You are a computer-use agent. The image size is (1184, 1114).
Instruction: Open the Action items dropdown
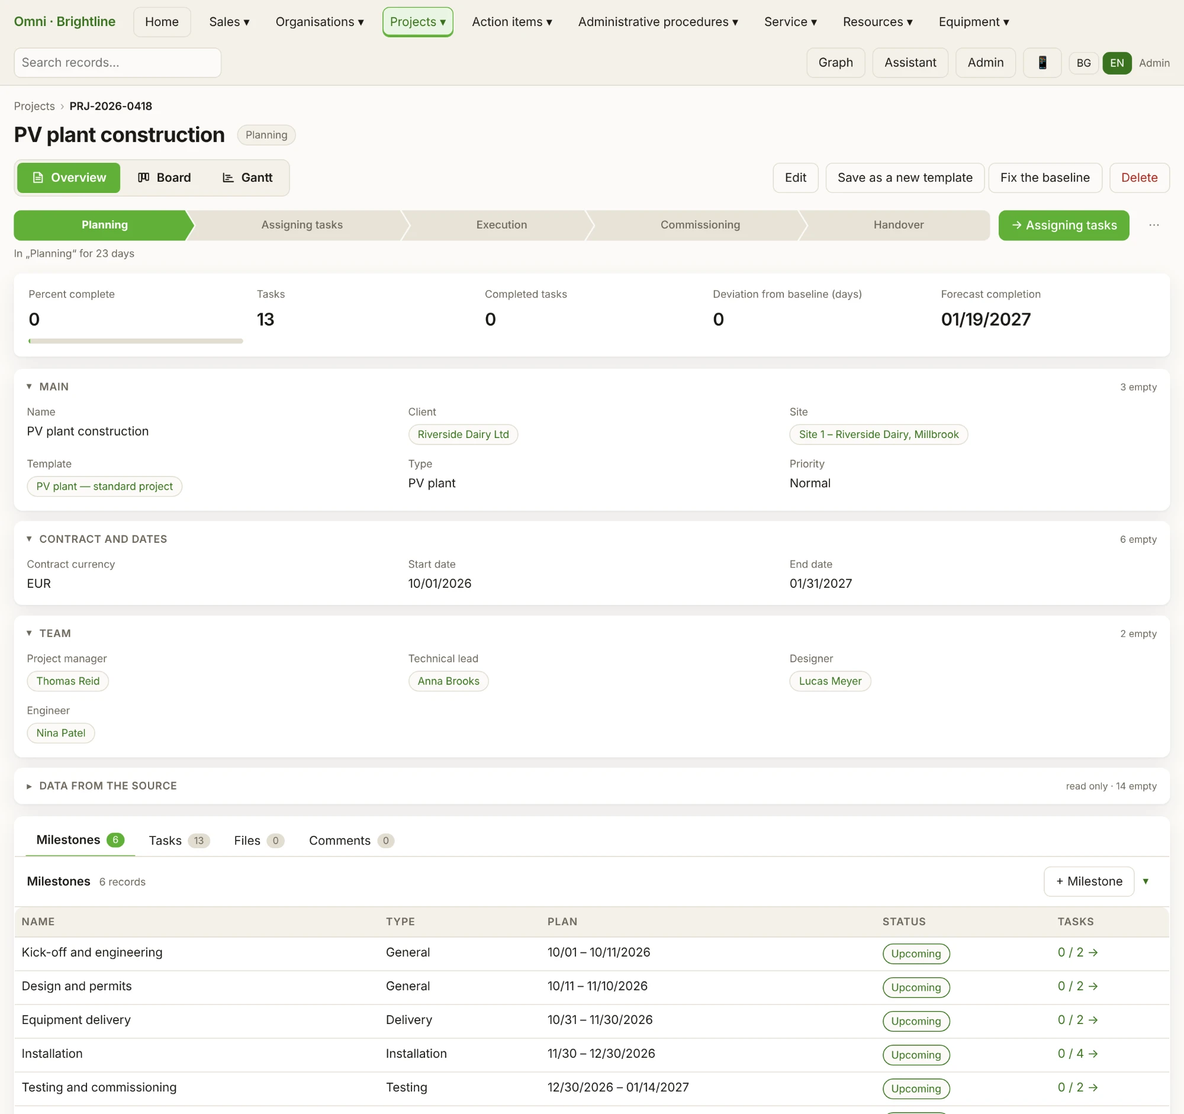point(511,22)
